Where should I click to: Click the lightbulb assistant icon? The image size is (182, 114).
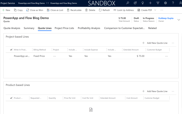click(143, 3)
